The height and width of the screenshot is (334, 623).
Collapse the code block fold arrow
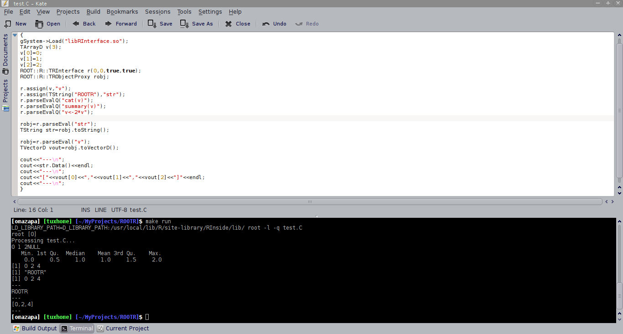15,35
